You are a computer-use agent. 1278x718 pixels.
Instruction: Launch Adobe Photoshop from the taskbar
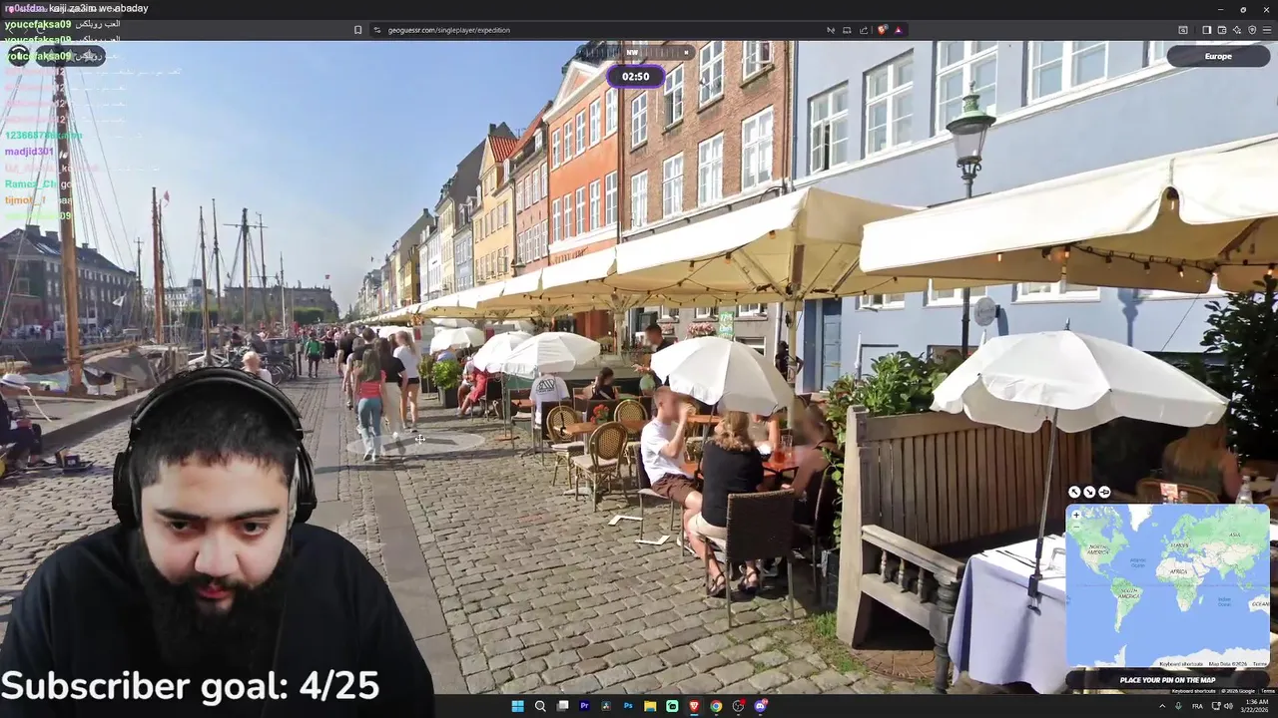(628, 706)
